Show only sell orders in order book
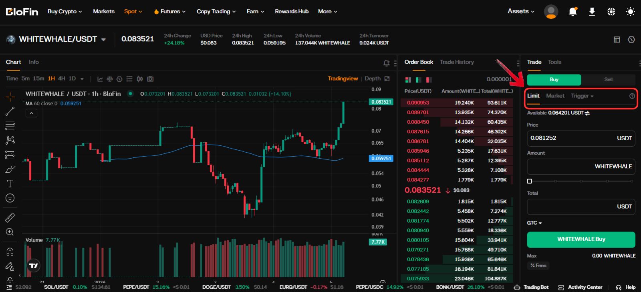Viewport: 641px width, 292px height. [429, 80]
